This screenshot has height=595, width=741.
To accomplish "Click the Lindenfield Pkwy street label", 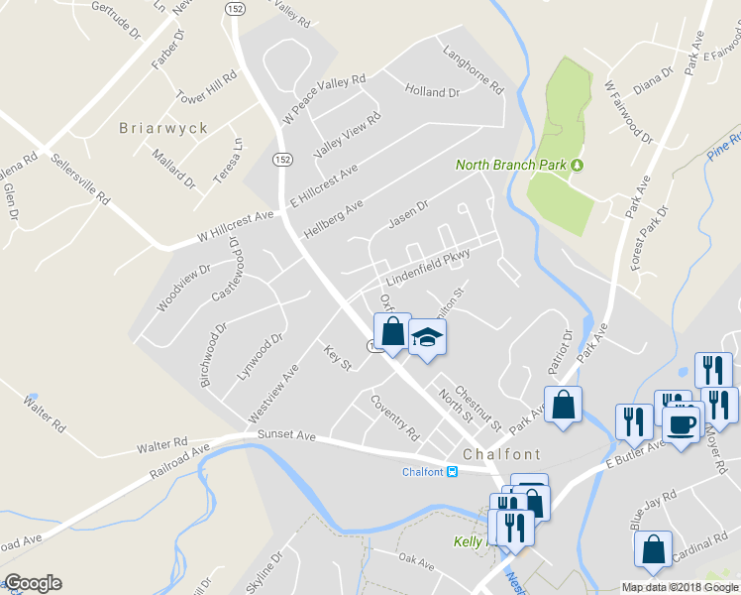I will click(x=428, y=267).
